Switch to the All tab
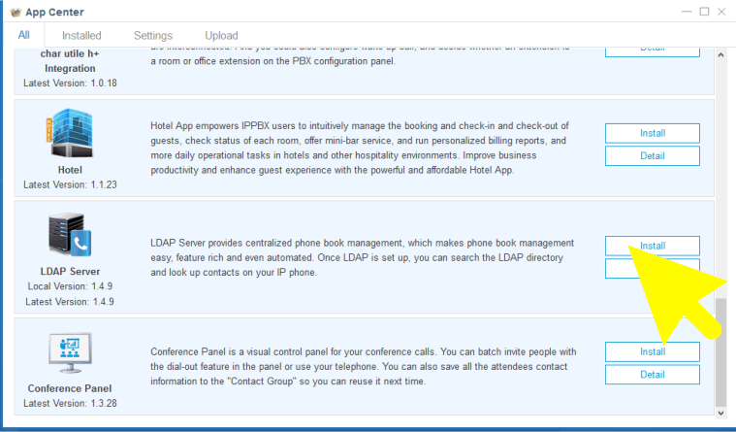The width and height of the screenshot is (736, 432). point(24,36)
